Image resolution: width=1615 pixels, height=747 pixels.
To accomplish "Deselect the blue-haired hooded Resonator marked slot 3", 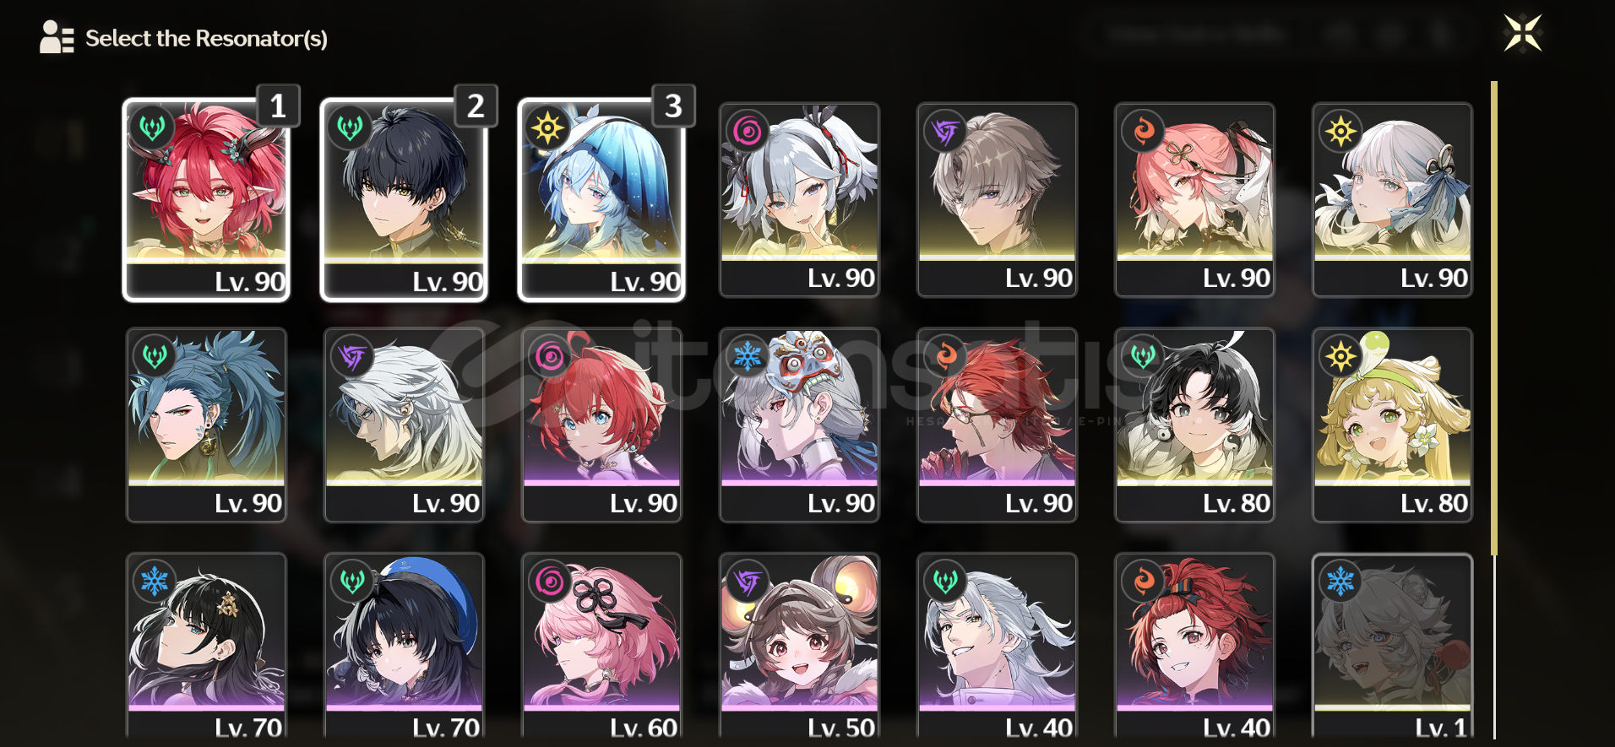I will point(601,200).
